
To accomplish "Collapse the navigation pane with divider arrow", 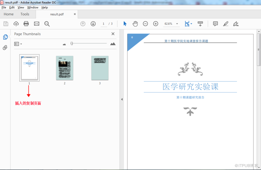I will [122, 99].
